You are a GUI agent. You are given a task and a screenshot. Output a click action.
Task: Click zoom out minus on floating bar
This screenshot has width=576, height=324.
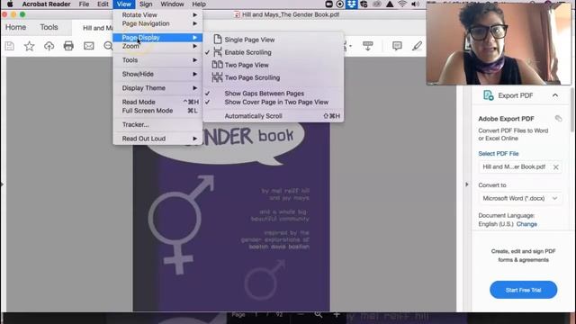[301, 315]
